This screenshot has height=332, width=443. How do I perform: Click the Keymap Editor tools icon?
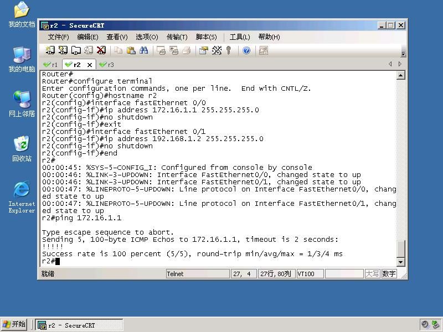tap(217, 50)
